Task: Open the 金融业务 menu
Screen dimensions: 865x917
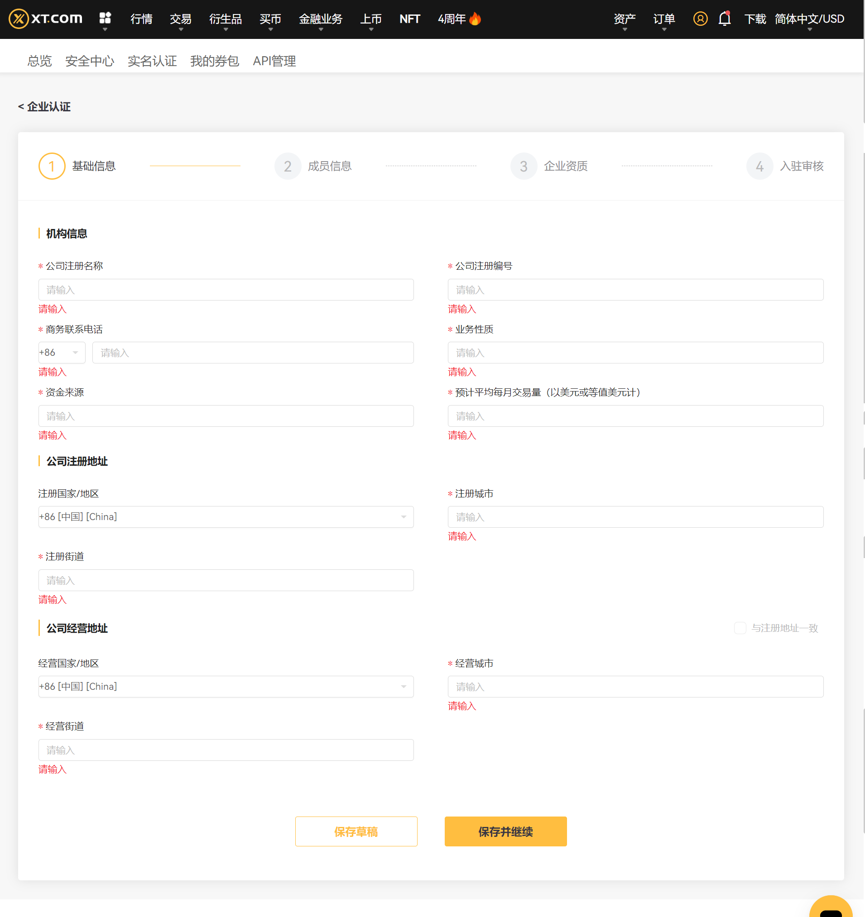Action: click(321, 19)
